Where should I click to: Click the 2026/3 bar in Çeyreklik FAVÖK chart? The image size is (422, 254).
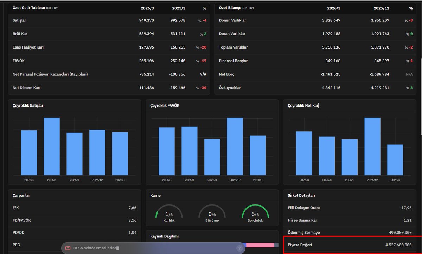pos(258,155)
